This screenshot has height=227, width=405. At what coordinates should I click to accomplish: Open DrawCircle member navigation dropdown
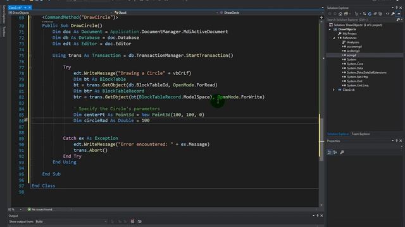coord(271,13)
